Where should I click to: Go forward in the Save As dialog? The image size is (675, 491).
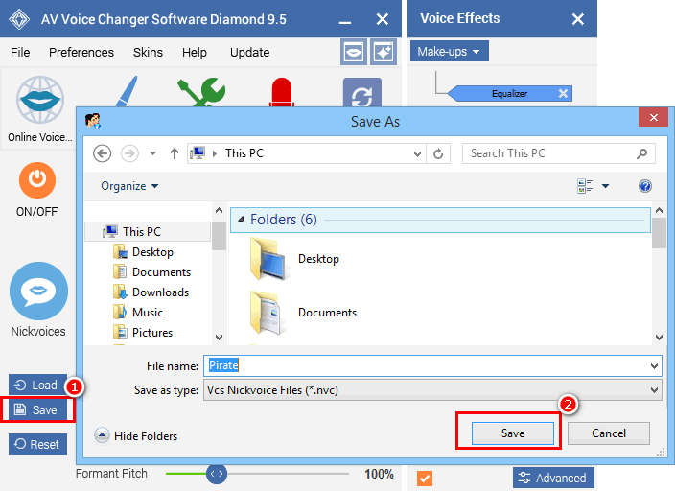click(129, 153)
